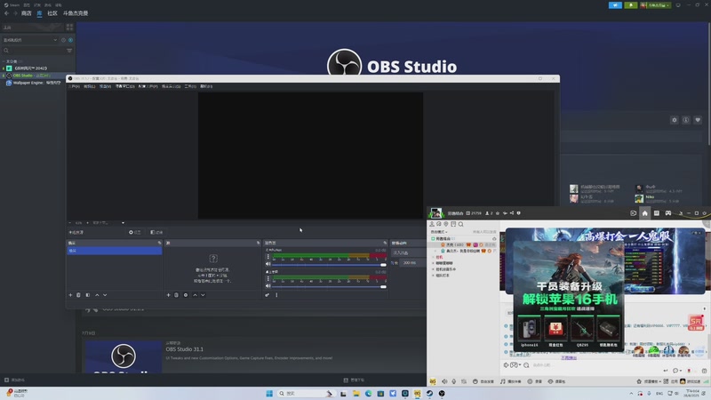This screenshot has width=711, height=400.
Task: Expand the chat bubble dropdown near send area
Action: click(x=681, y=371)
